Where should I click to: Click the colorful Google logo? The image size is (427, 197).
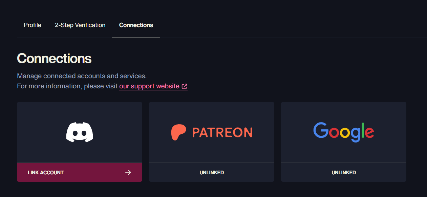344,132
